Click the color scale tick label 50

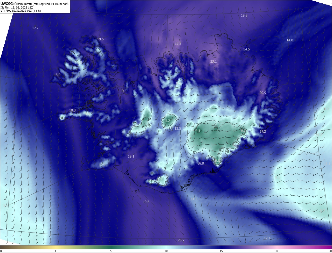pyautogui.click(x=330, y=251)
